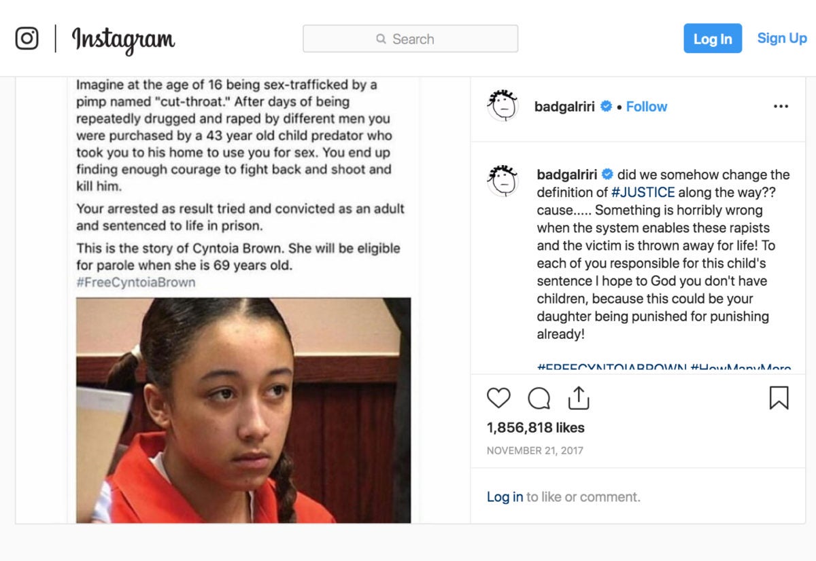Open the #JUSTICE hashtag link
Screen dimensions: 816x561
coord(643,192)
